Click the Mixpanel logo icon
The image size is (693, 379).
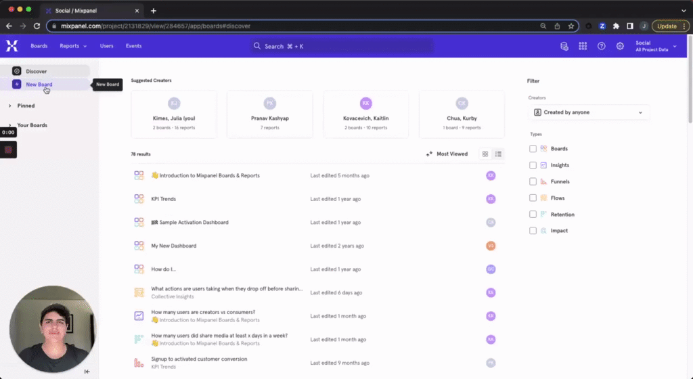(x=12, y=46)
